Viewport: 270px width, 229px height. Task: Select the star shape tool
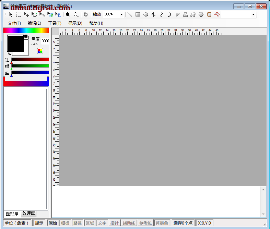[x=193, y=14]
